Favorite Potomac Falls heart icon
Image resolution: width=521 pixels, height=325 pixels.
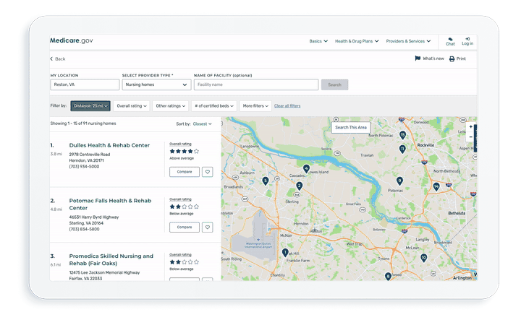[x=207, y=227]
